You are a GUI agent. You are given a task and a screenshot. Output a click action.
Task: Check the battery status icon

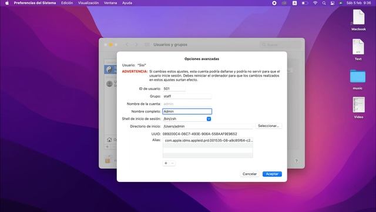click(x=304, y=3)
